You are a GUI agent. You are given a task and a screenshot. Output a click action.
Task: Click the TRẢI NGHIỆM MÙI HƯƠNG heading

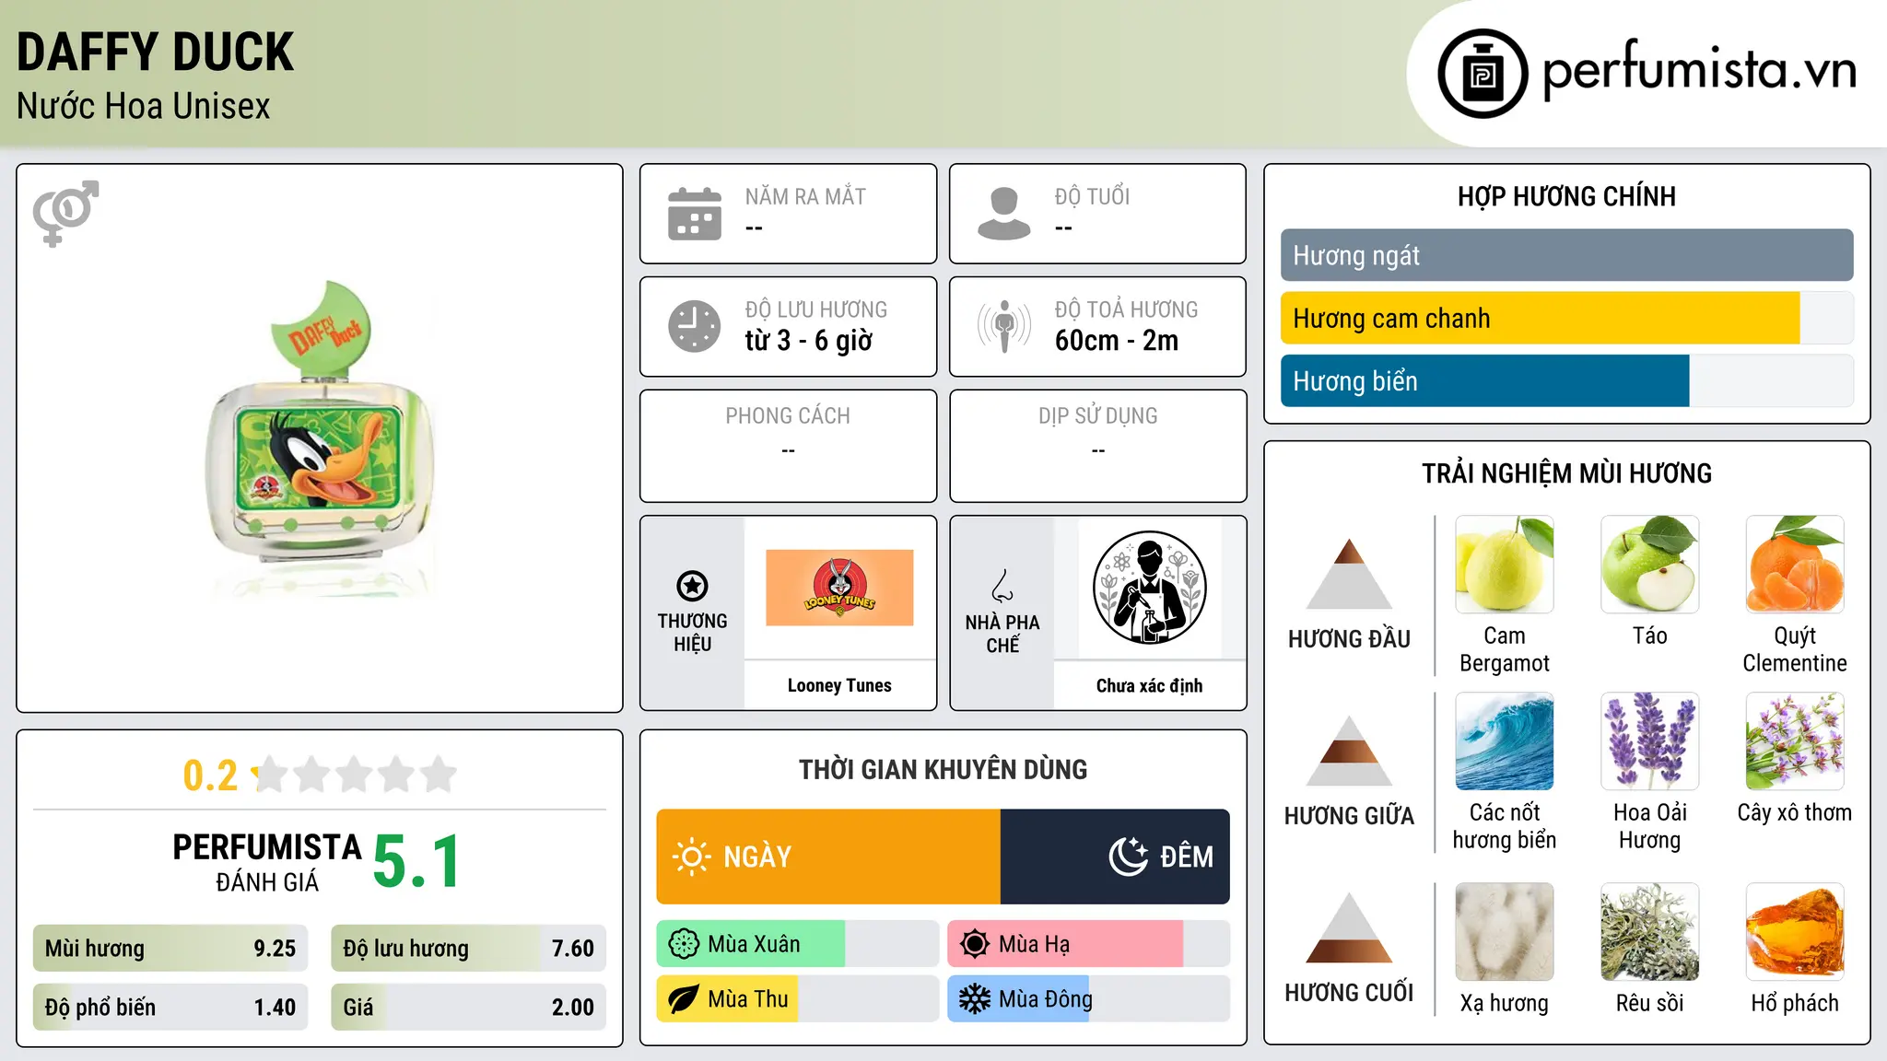(1566, 473)
